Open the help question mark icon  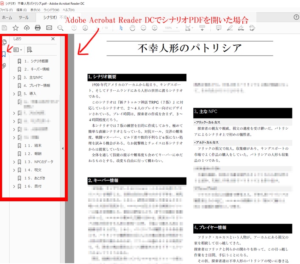click(x=296, y=17)
